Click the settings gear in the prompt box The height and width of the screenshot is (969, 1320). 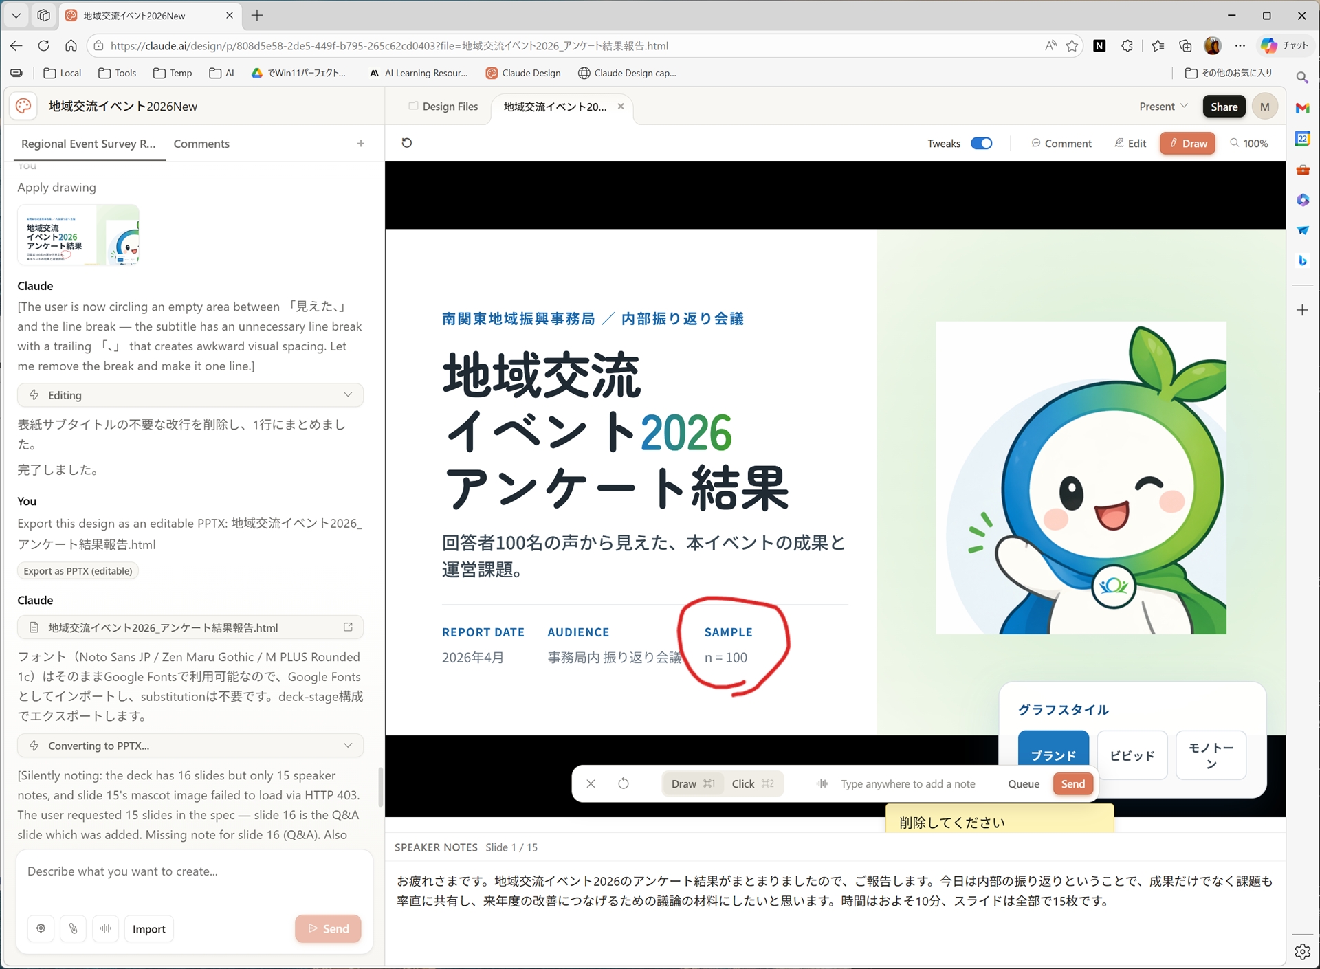tap(41, 928)
